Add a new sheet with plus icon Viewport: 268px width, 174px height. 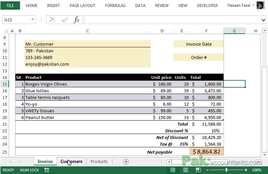[x=126, y=161]
